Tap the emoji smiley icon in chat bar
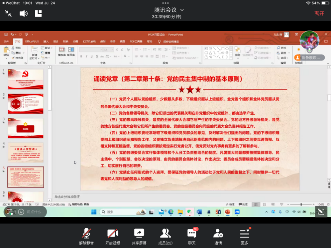The image size is (331, 248). pyautogui.click(x=21, y=212)
